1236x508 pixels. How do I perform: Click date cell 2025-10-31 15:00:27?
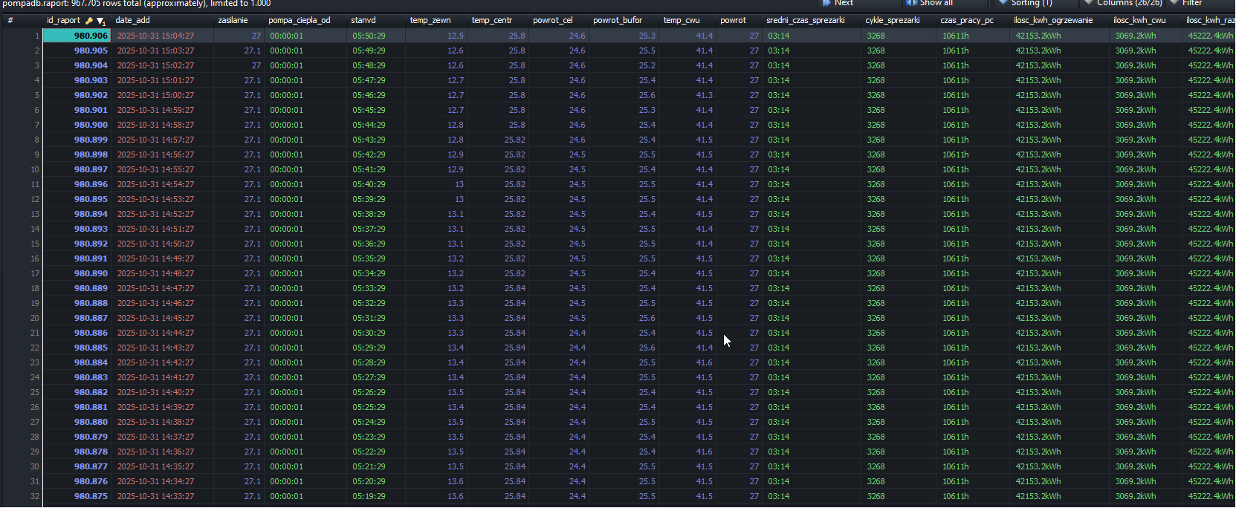(155, 95)
